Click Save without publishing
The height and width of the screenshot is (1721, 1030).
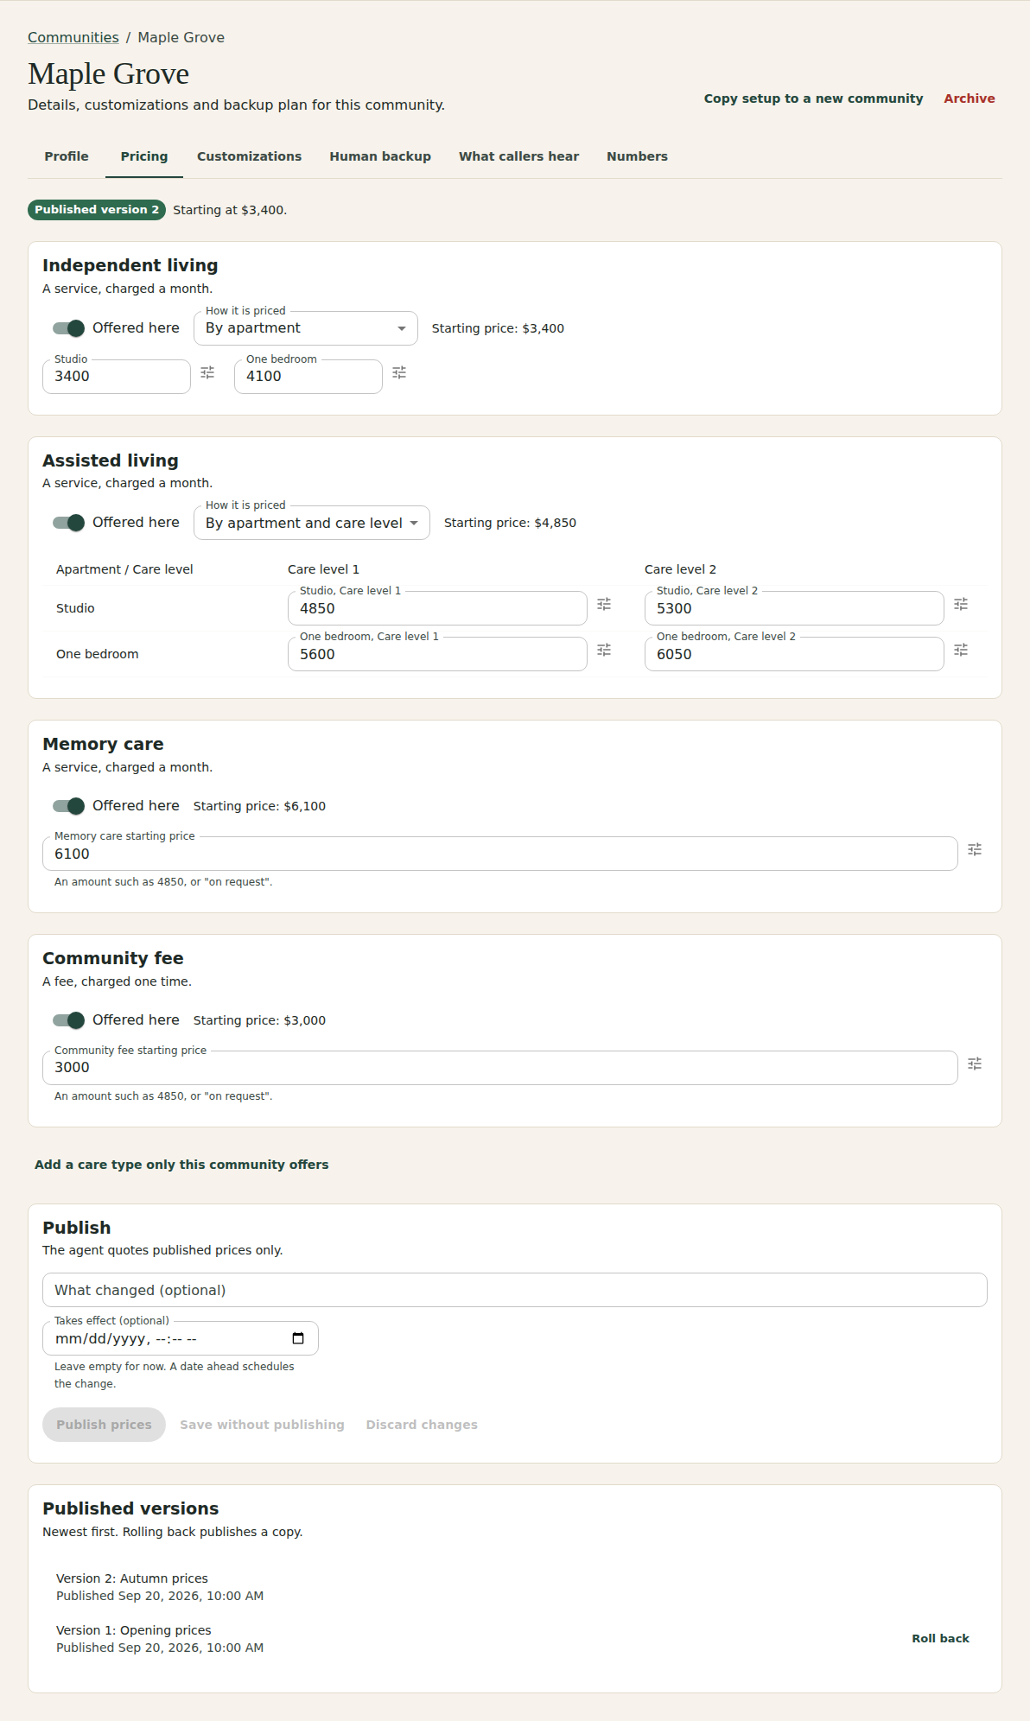[262, 1425]
